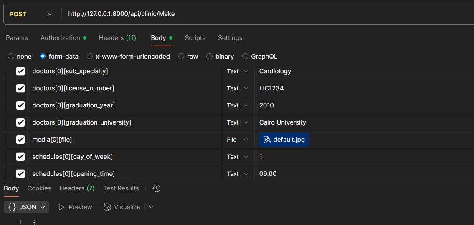This screenshot has width=474, height=225.
Task: Uncheck the media[0][file] row checkbox
Action: pos(20,140)
